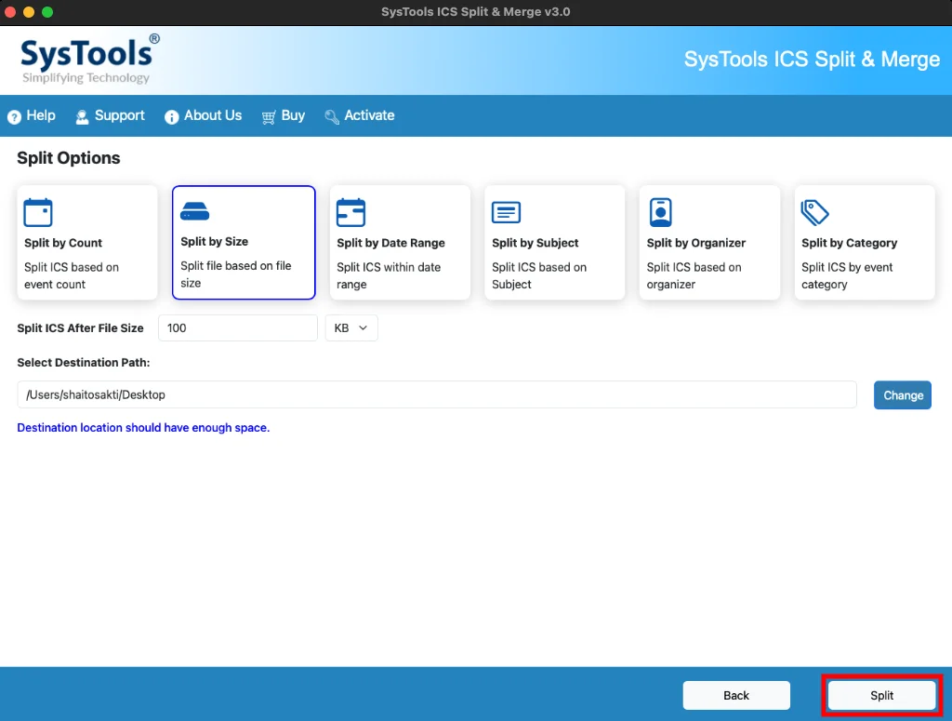This screenshot has height=721, width=952.
Task: Click the Activate key icon
Action: [x=332, y=116]
